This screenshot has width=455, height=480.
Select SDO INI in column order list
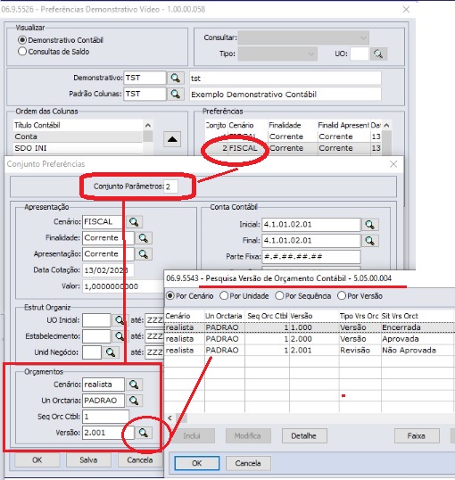[78, 148]
